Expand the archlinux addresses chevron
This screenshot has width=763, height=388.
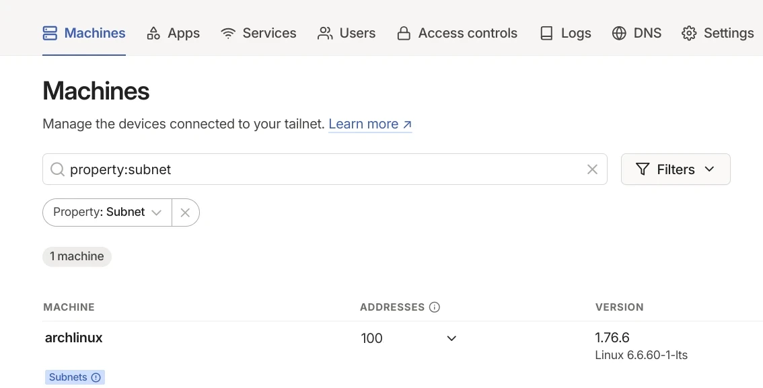coord(451,338)
